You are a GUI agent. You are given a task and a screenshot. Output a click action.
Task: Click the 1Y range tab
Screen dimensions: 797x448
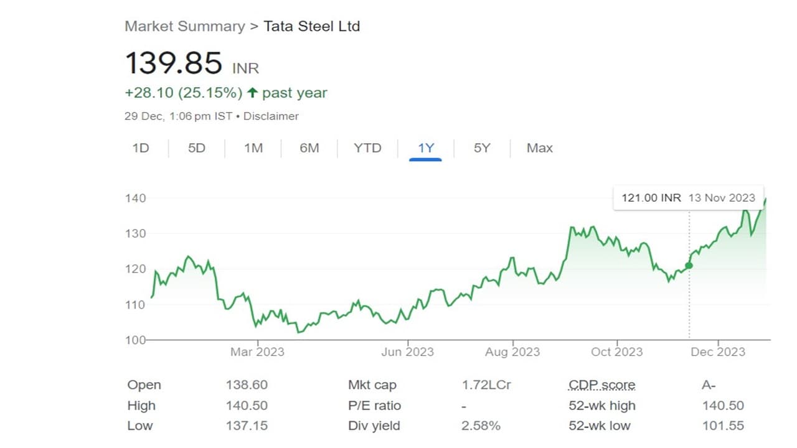coord(426,148)
